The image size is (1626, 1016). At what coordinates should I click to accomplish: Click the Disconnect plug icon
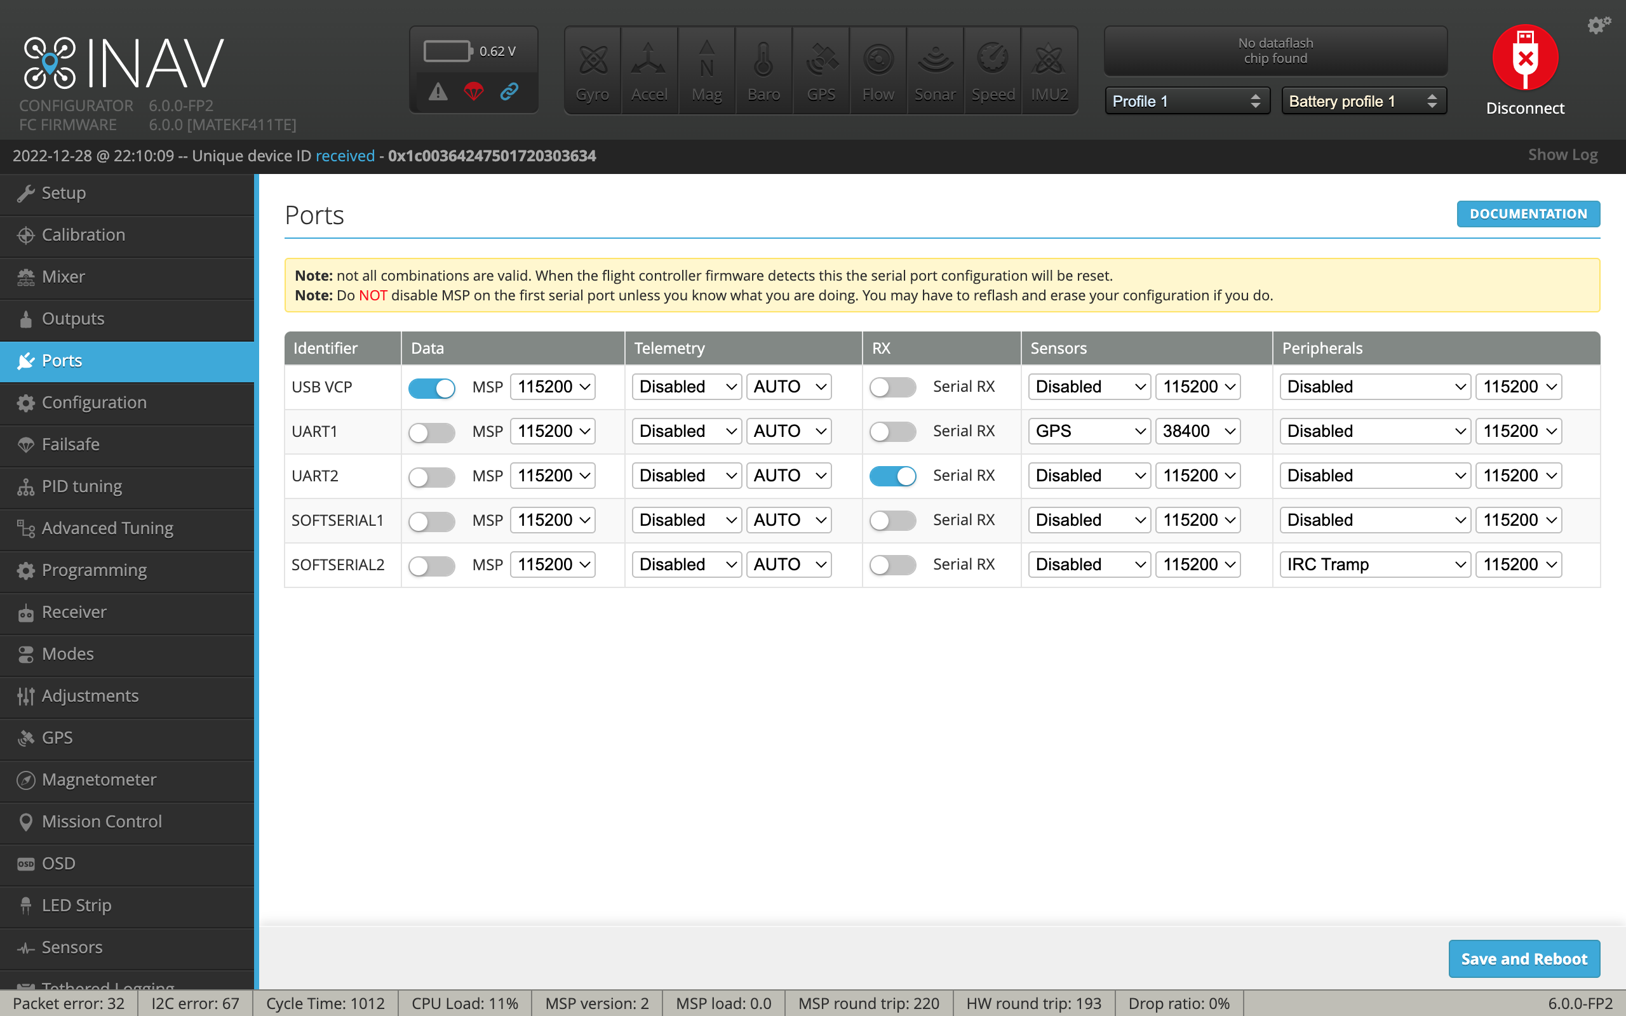point(1524,58)
